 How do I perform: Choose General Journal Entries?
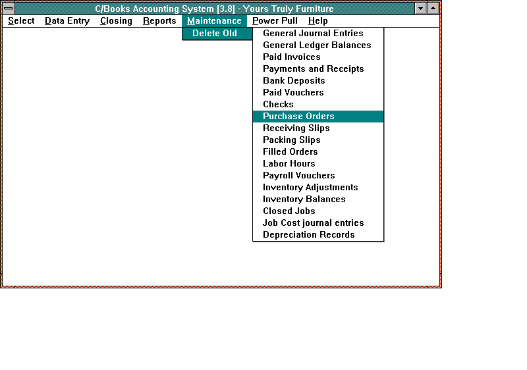[313, 34]
